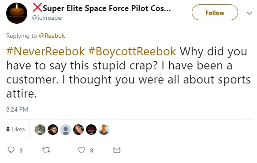Open the dark-haired man liker avatar

point(53,130)
